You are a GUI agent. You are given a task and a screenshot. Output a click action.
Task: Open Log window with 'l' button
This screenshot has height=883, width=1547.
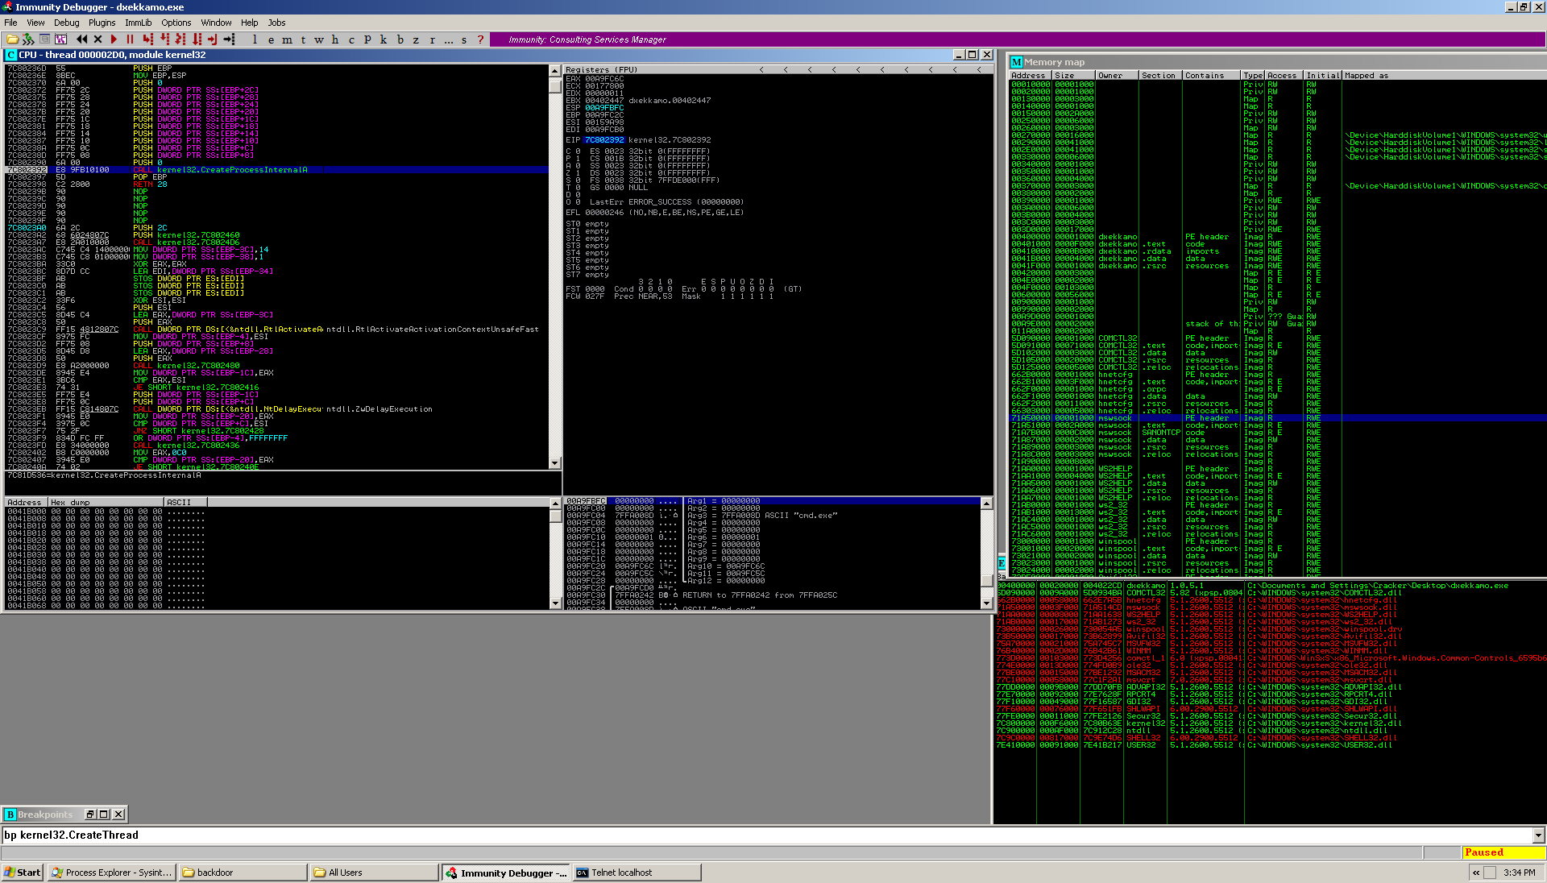coord(255,39)
